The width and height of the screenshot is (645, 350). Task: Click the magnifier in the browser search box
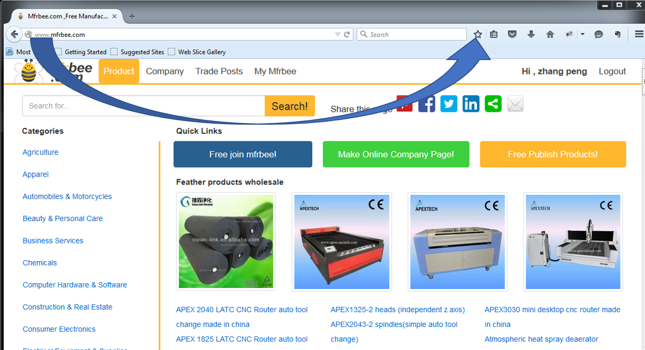coord(364,34)
